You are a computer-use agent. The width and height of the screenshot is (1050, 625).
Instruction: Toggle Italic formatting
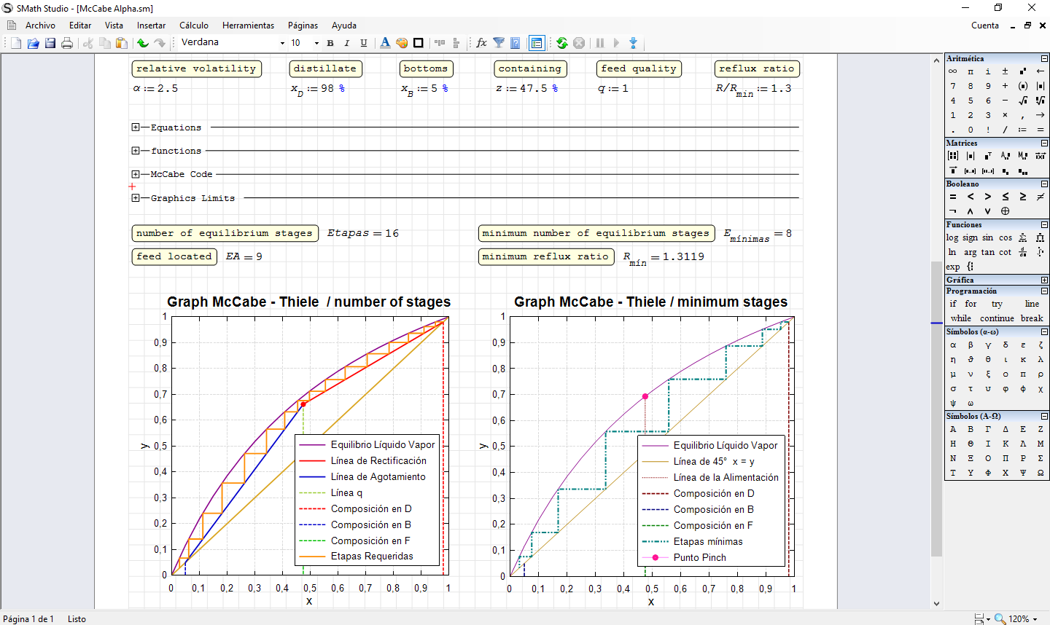[347, 43]
